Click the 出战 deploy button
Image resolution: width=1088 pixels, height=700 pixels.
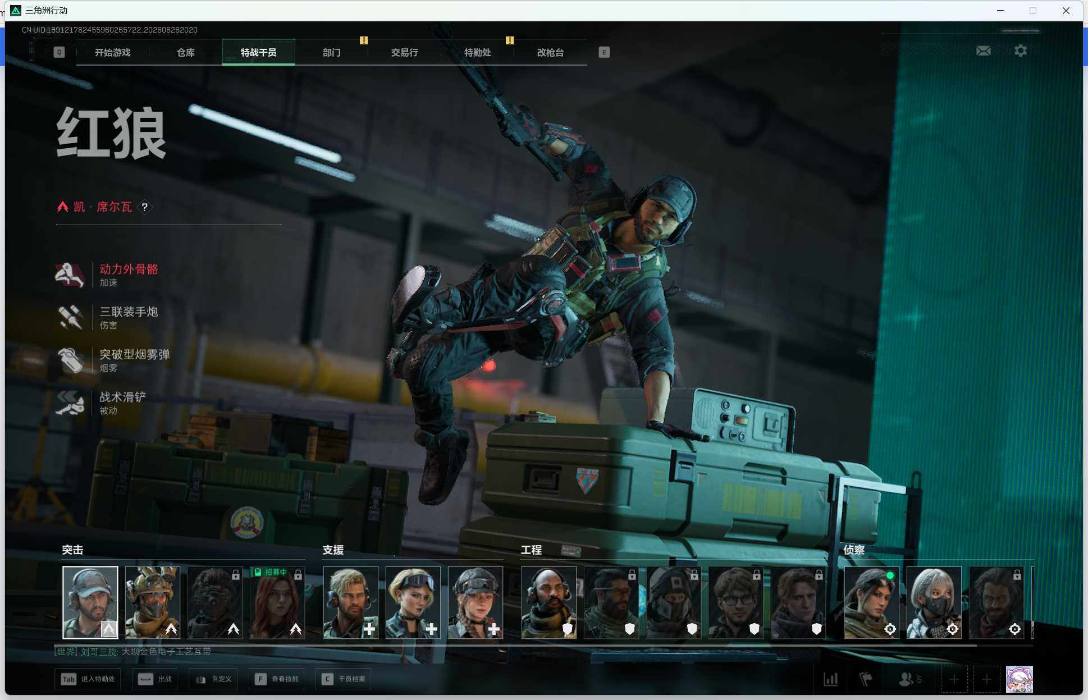tap(155, 679)
